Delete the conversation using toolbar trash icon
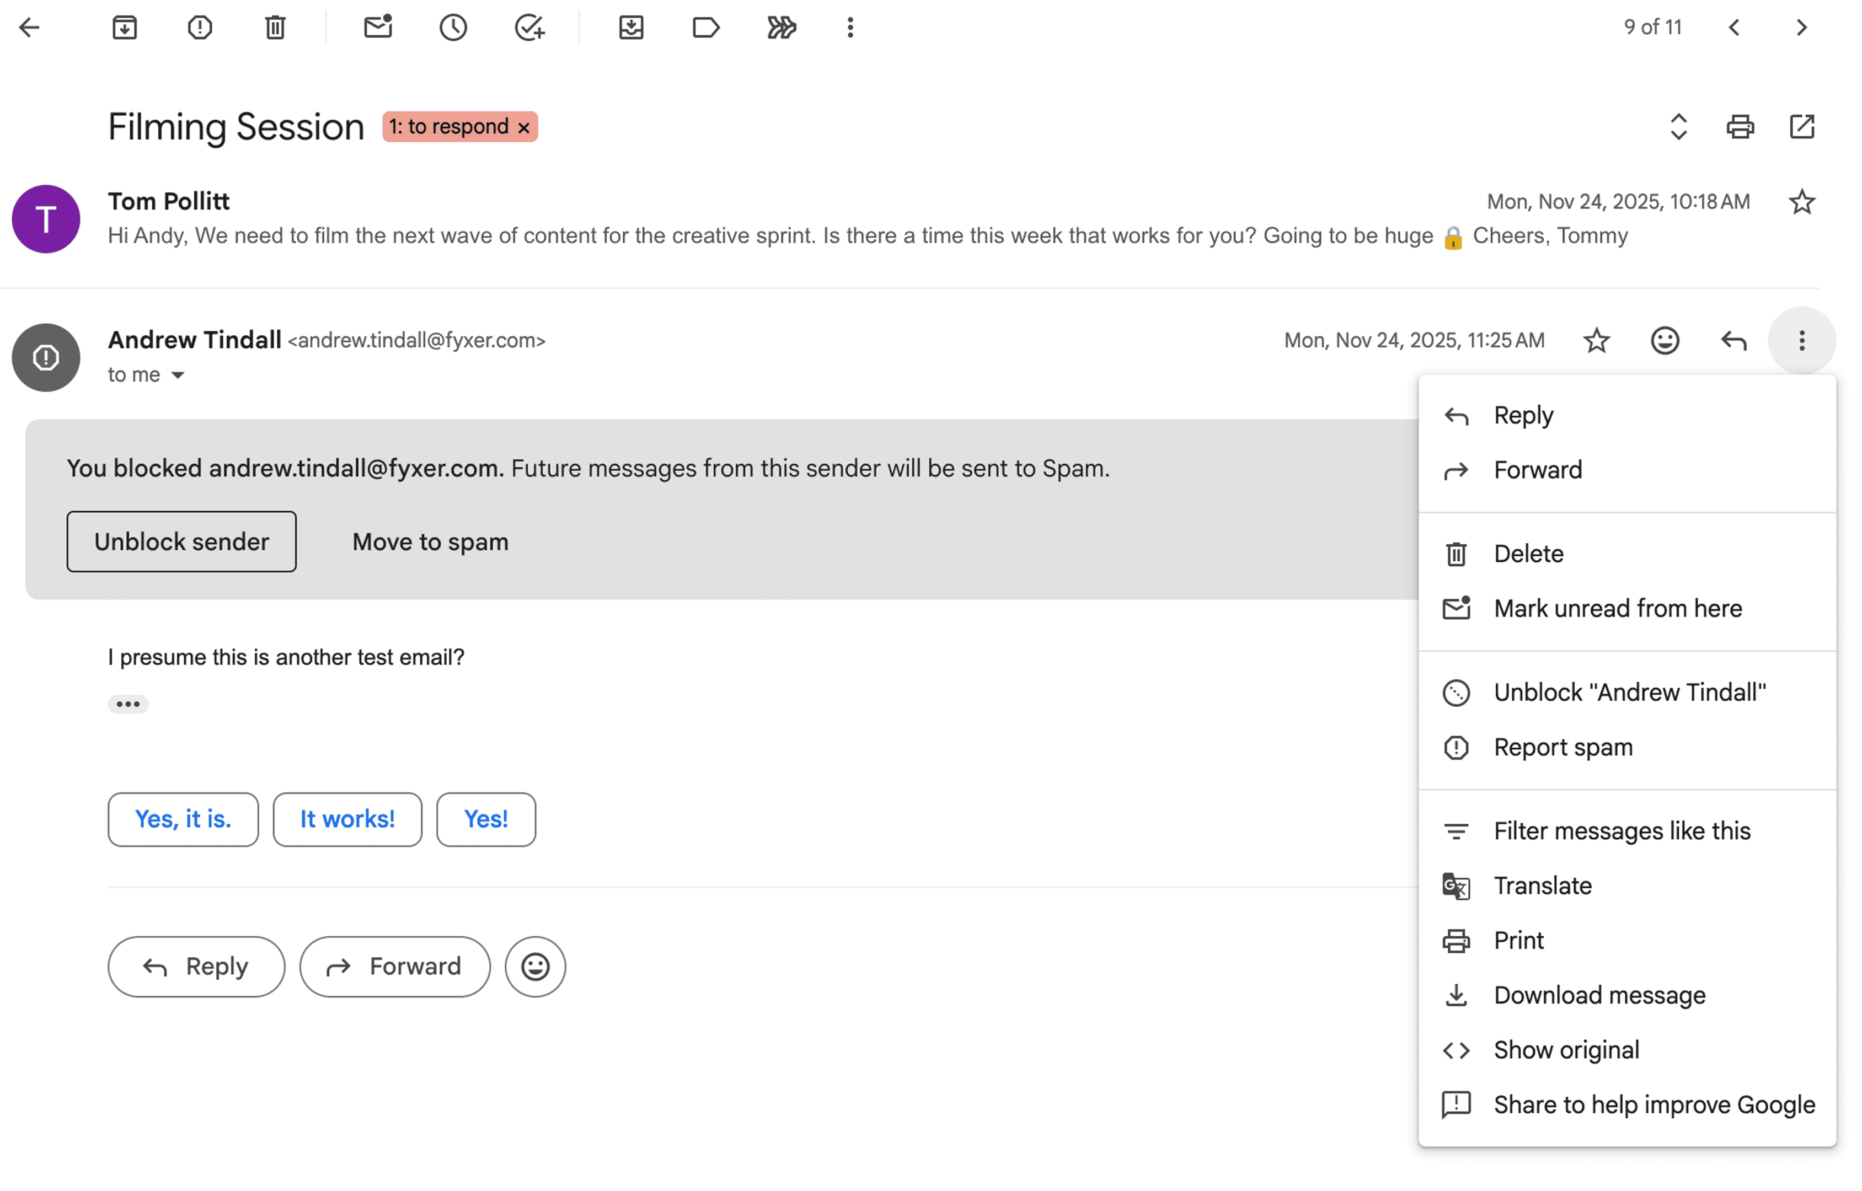 click(x=275, y=28)
